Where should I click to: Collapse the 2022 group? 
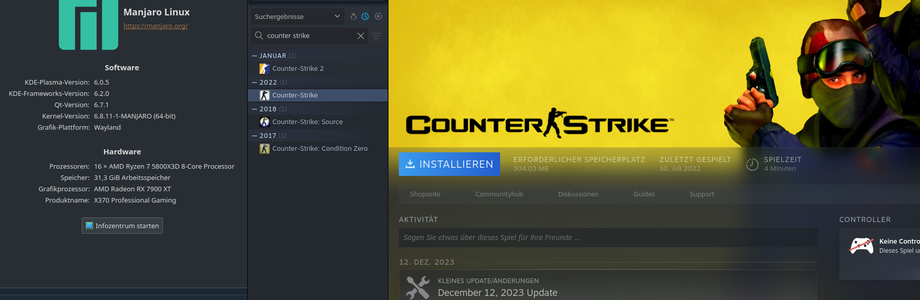254,83
